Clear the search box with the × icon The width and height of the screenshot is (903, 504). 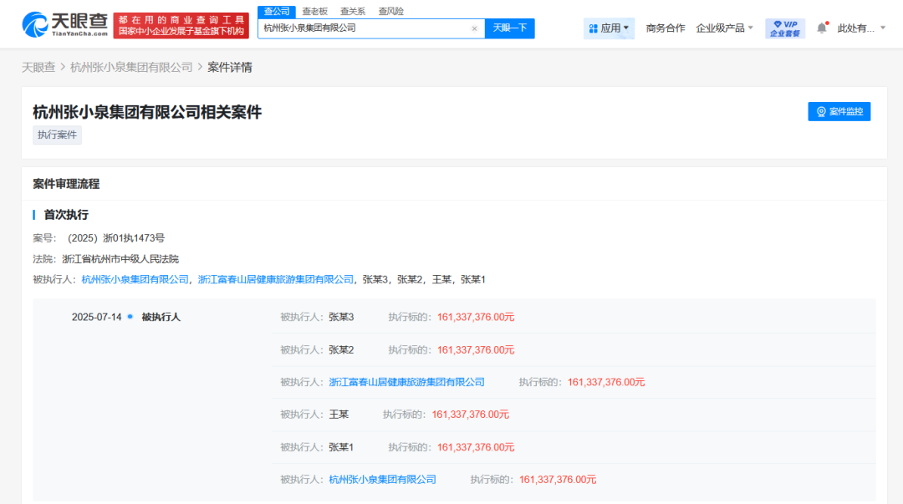(x=474, y=28)
